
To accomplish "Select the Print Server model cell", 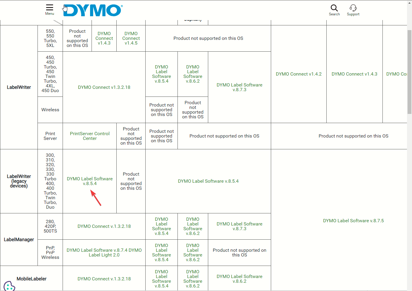I will 50,136.
